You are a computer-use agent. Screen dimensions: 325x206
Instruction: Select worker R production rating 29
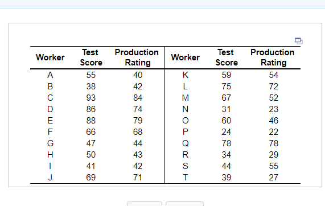click(274, 155)
